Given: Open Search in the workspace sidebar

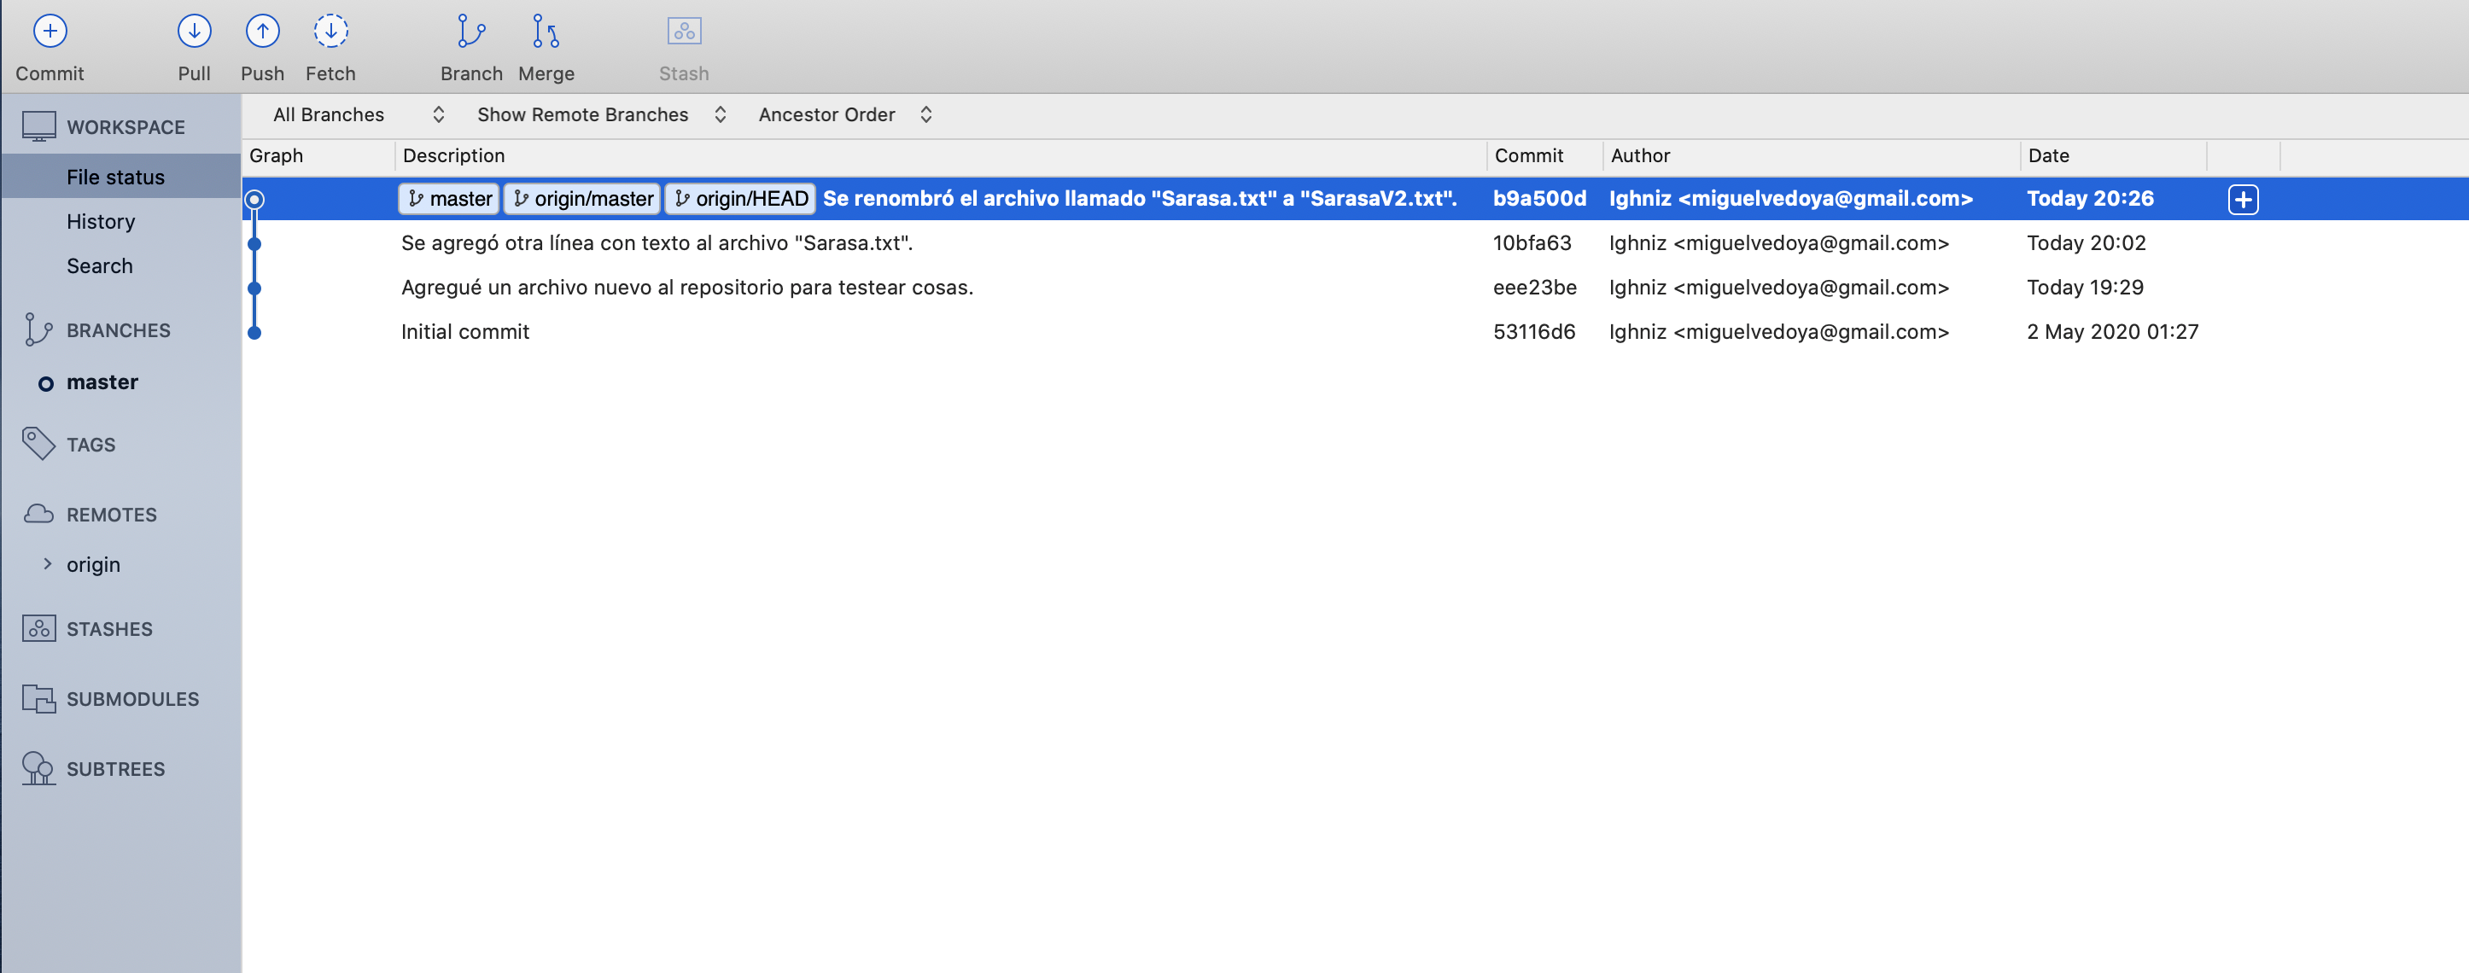Looking at the screenshot, I should pyautogui.click(x=100, y=266).
